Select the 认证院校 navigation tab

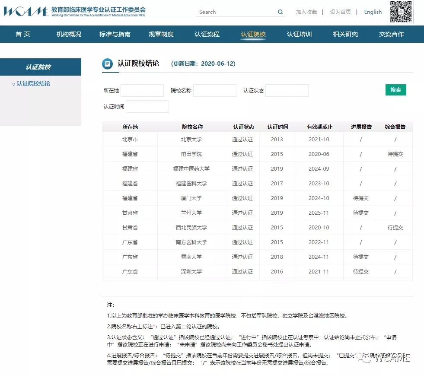click(253, 34)
